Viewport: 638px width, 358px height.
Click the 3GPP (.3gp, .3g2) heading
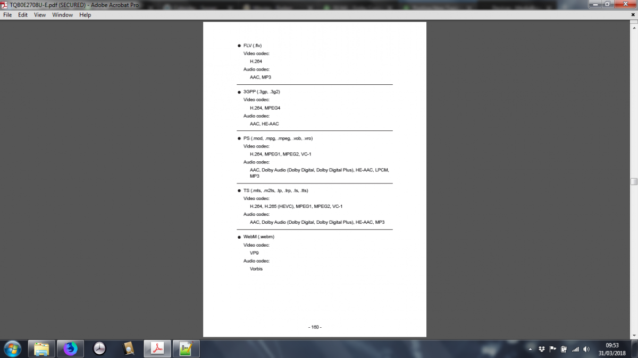pos(262,92)
